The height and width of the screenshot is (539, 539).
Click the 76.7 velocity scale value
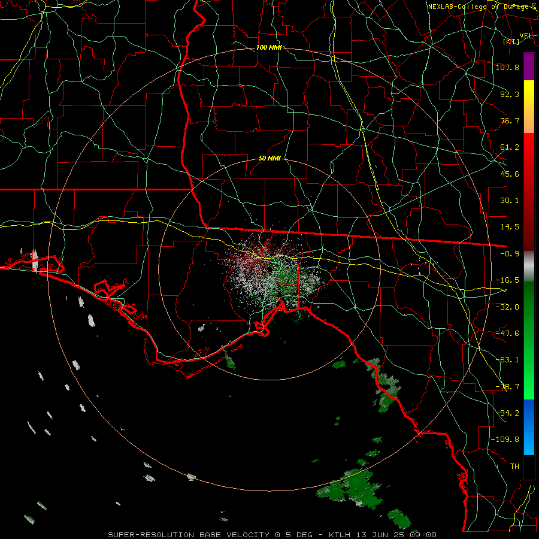coord(510,120)
